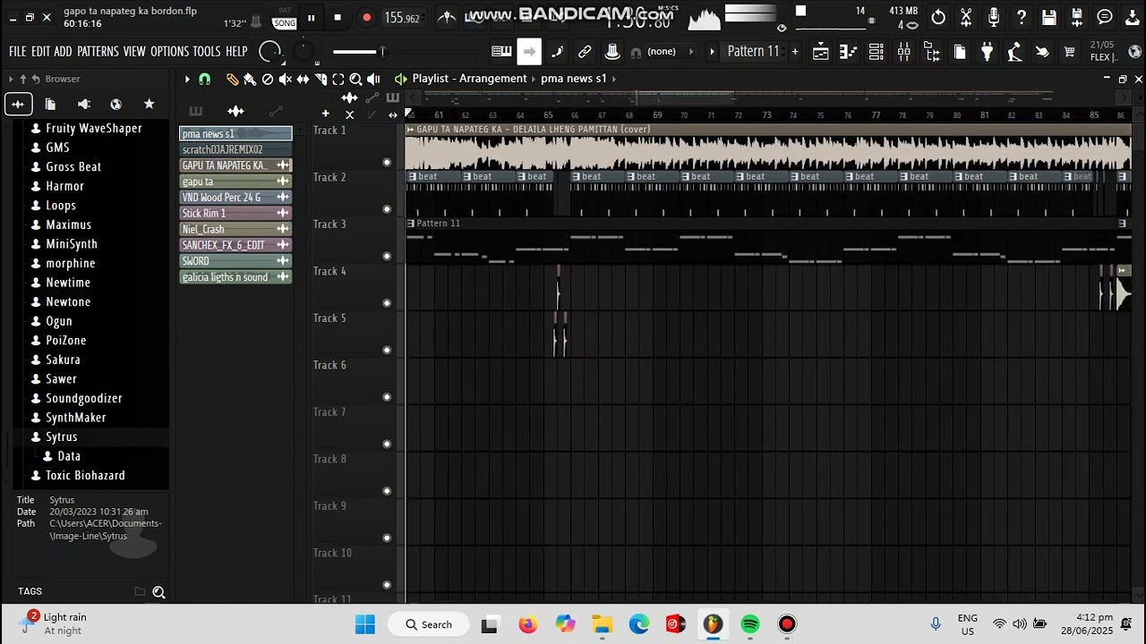The image size is (1146, 644).
Task: Open the pattern menu arrow left of Pattern 11
Action: (x=712, y=52)
